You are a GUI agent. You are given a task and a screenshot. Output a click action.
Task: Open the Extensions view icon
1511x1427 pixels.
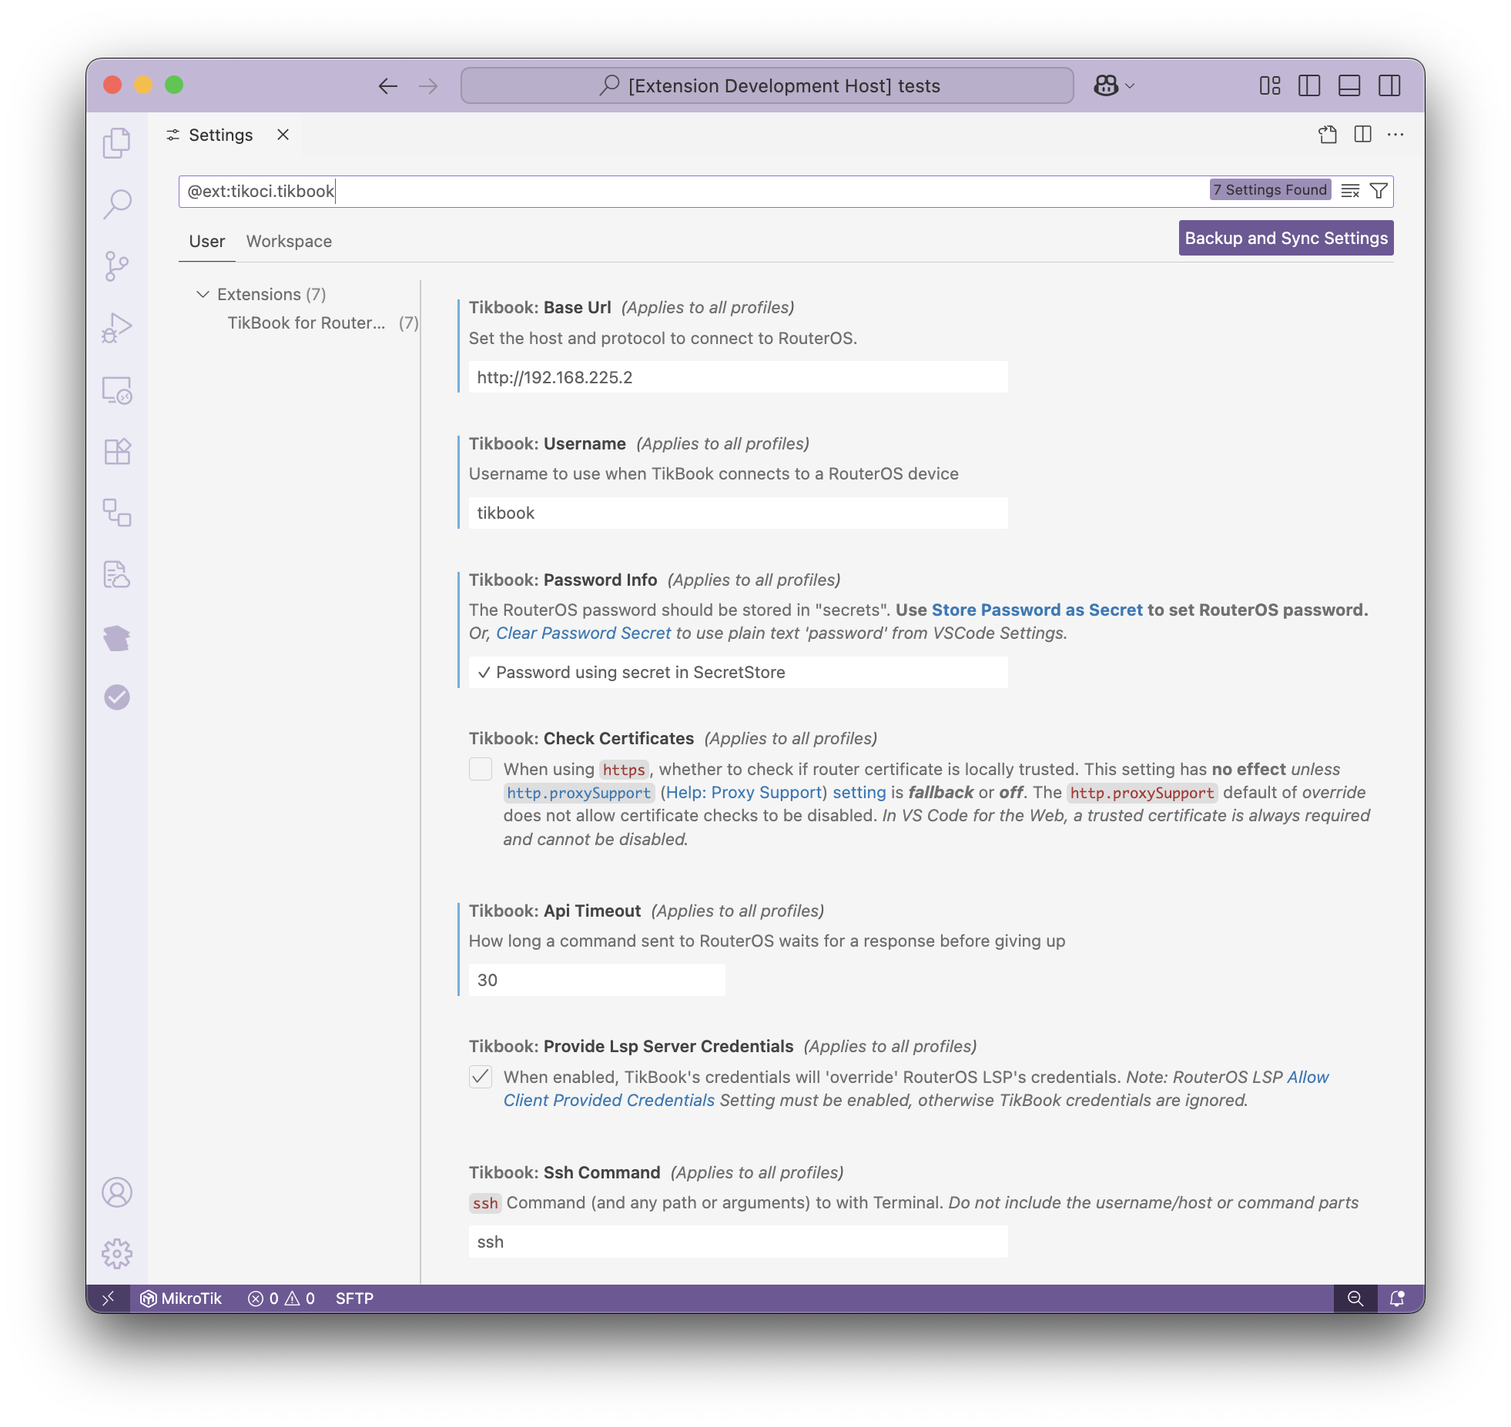[117, 451]
